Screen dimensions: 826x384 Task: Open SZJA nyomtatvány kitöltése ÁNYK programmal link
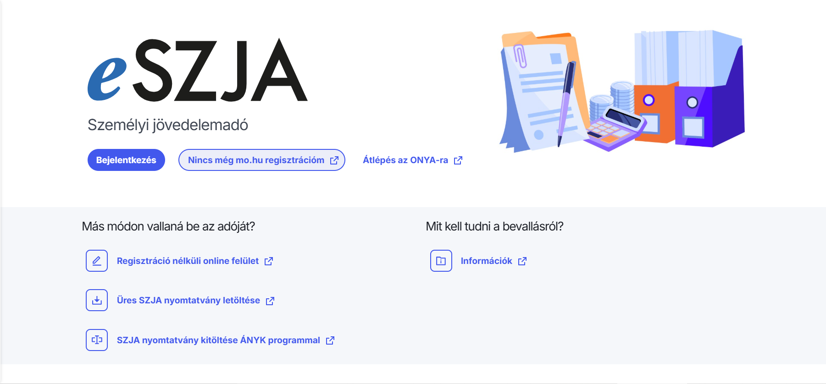pyautogui.click(x=226, y=340)
